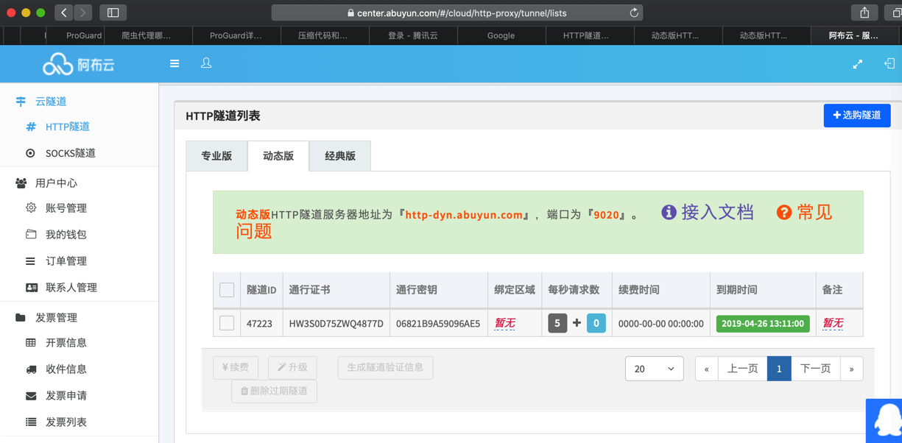
Task: Open the SOCKS隧道 menu item
Action: tap(71, 153)
